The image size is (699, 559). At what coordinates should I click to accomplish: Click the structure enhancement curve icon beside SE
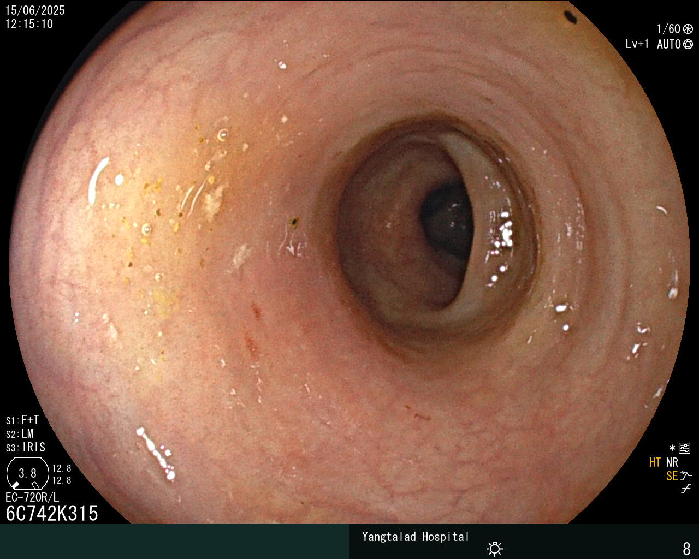pos(686,476)
